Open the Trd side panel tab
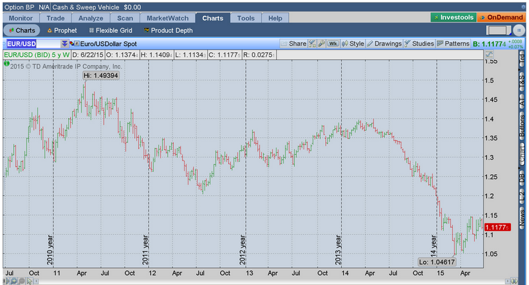The image size is (529, 285). coord(522,59)
